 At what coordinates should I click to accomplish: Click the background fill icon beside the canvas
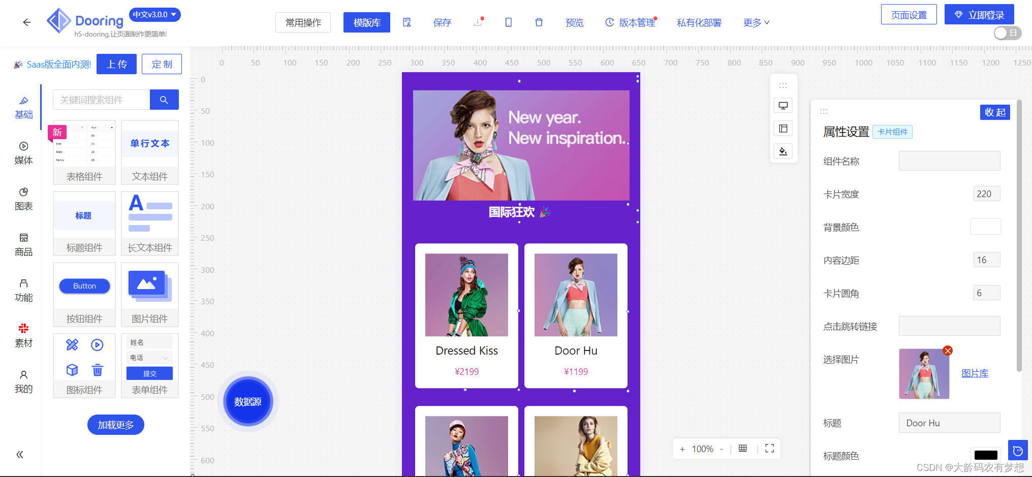click(783, 151)
